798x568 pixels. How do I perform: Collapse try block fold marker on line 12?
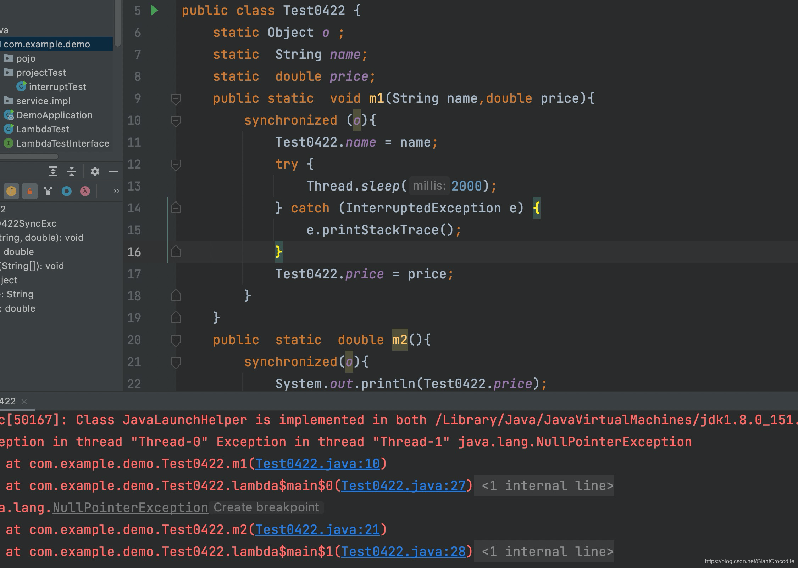pos(176,165)
